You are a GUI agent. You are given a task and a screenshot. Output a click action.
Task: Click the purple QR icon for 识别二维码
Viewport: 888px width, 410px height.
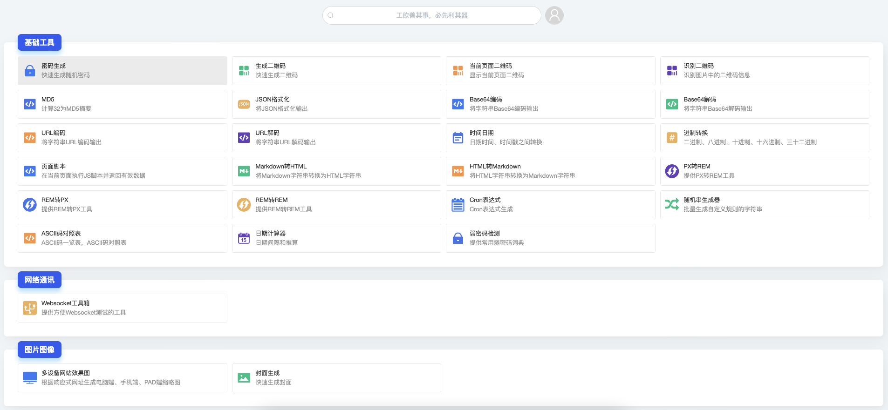pyautogui.click(x=672, y=71)
